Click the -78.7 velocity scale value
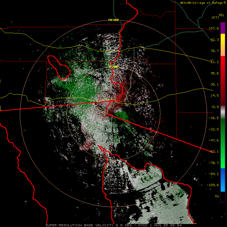Screen dimensions: 227x227 (x=214, y=163)
